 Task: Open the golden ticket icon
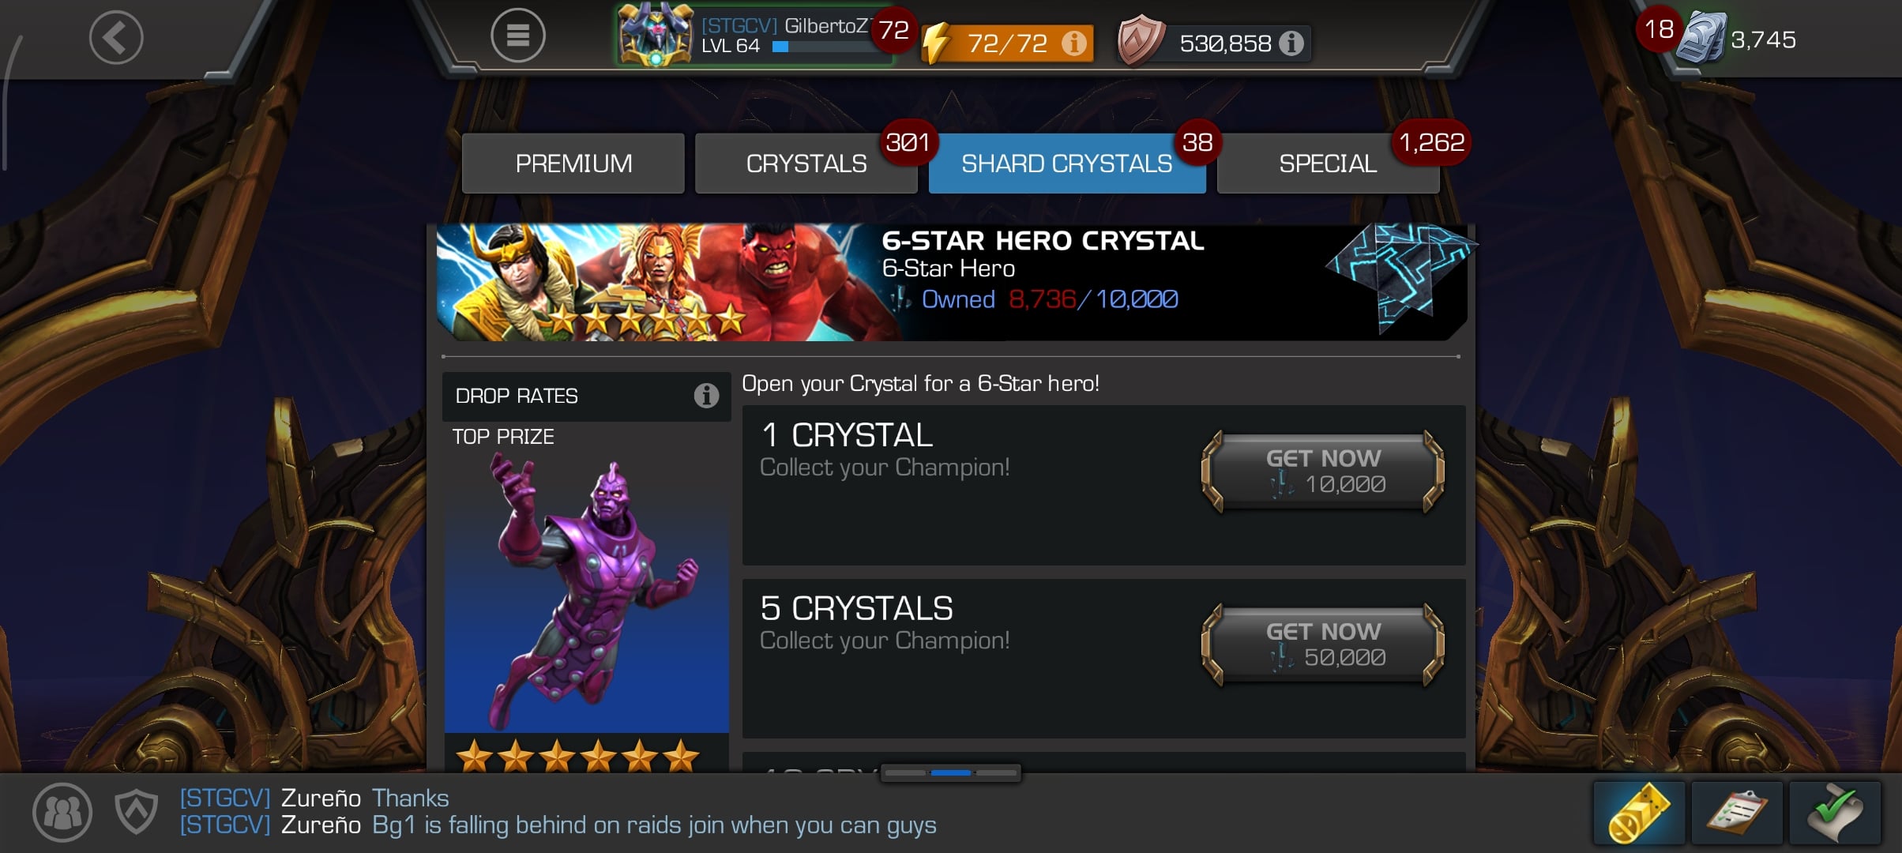(1639, 813)
